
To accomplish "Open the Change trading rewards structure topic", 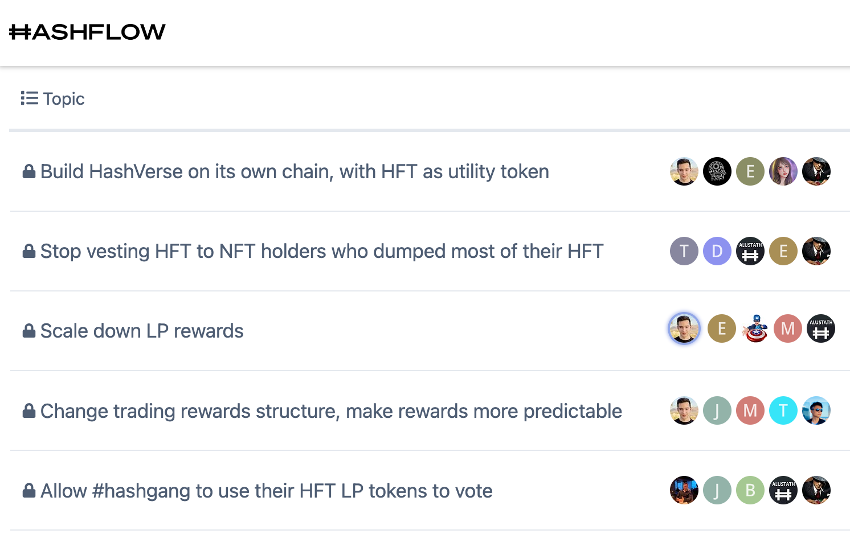I will (331, 411).
